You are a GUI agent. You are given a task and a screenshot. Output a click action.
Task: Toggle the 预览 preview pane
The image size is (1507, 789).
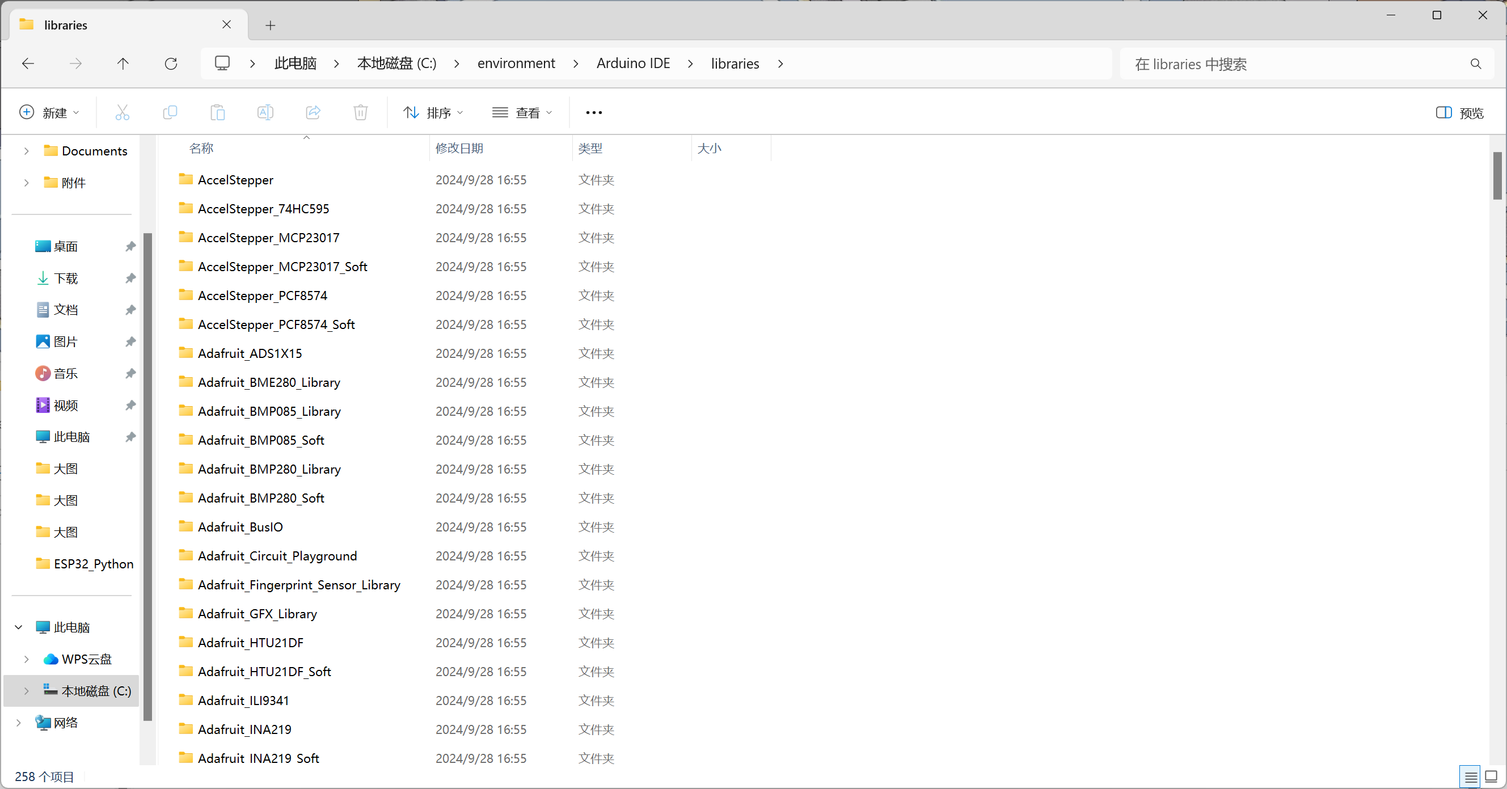point(1459,113)
